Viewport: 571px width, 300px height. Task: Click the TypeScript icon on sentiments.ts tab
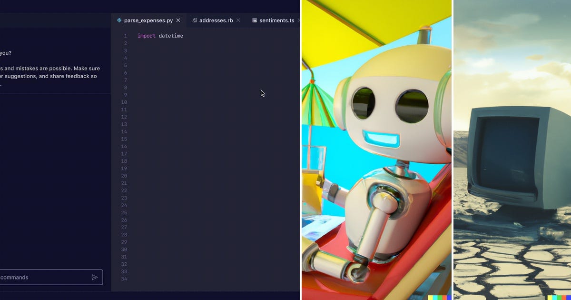(255, 20)
